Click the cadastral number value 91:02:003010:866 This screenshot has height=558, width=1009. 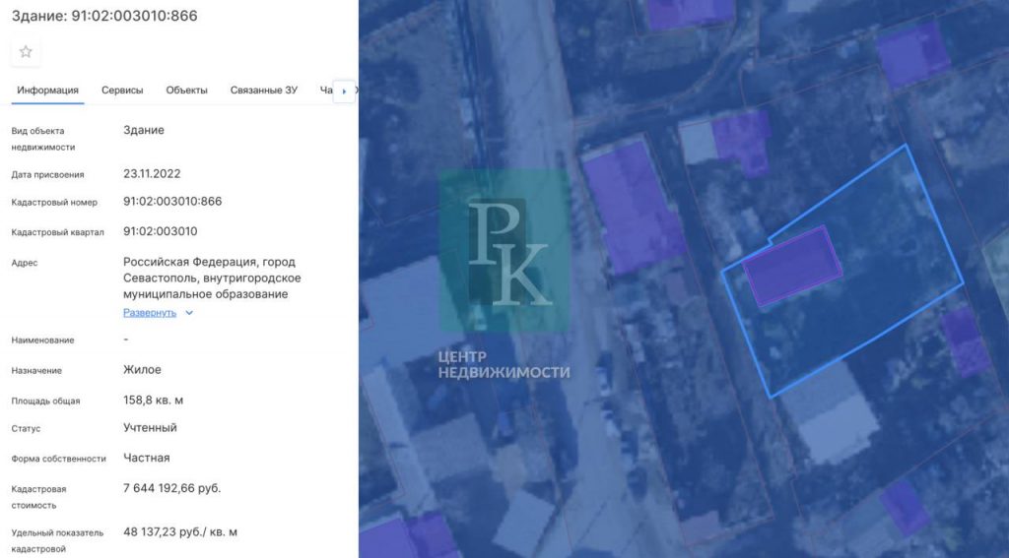point(172,202)
